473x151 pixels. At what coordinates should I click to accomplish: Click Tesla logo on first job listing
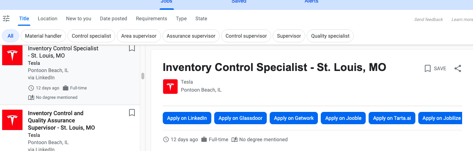(12, 55)
